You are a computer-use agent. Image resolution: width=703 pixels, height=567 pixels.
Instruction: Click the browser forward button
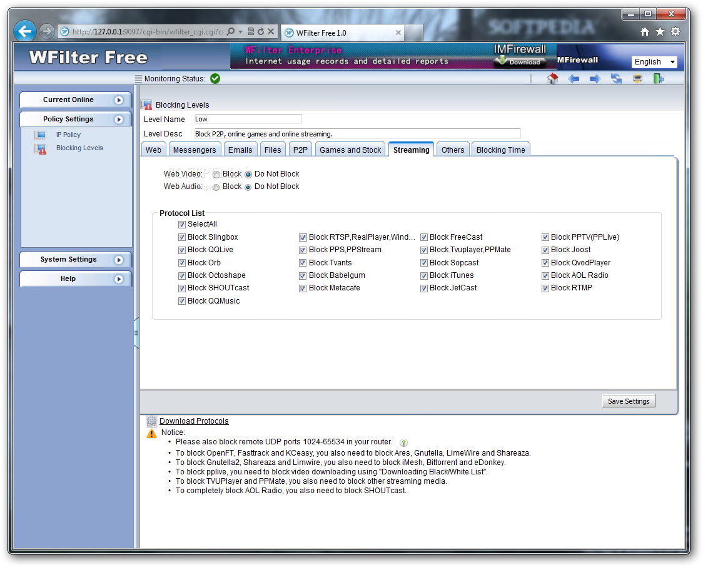[x=46, y=31]
